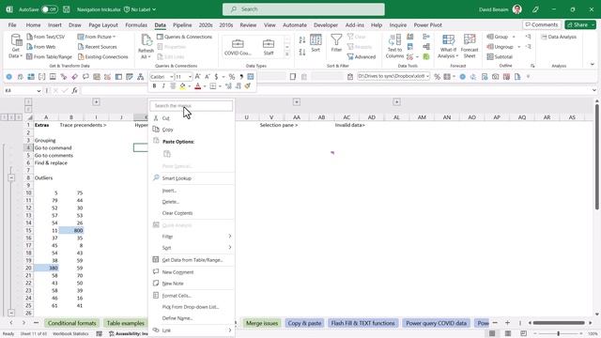Choose Format Cells in the context menu

click(193, 296)
